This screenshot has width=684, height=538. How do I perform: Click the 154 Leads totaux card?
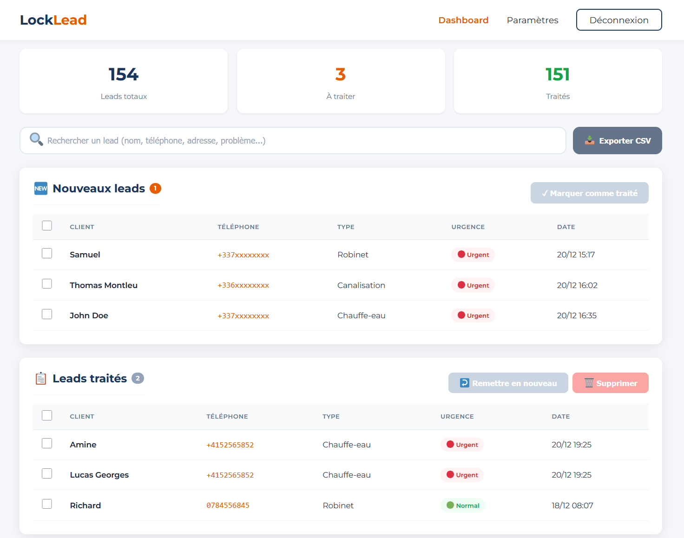(x=124, y=81)
